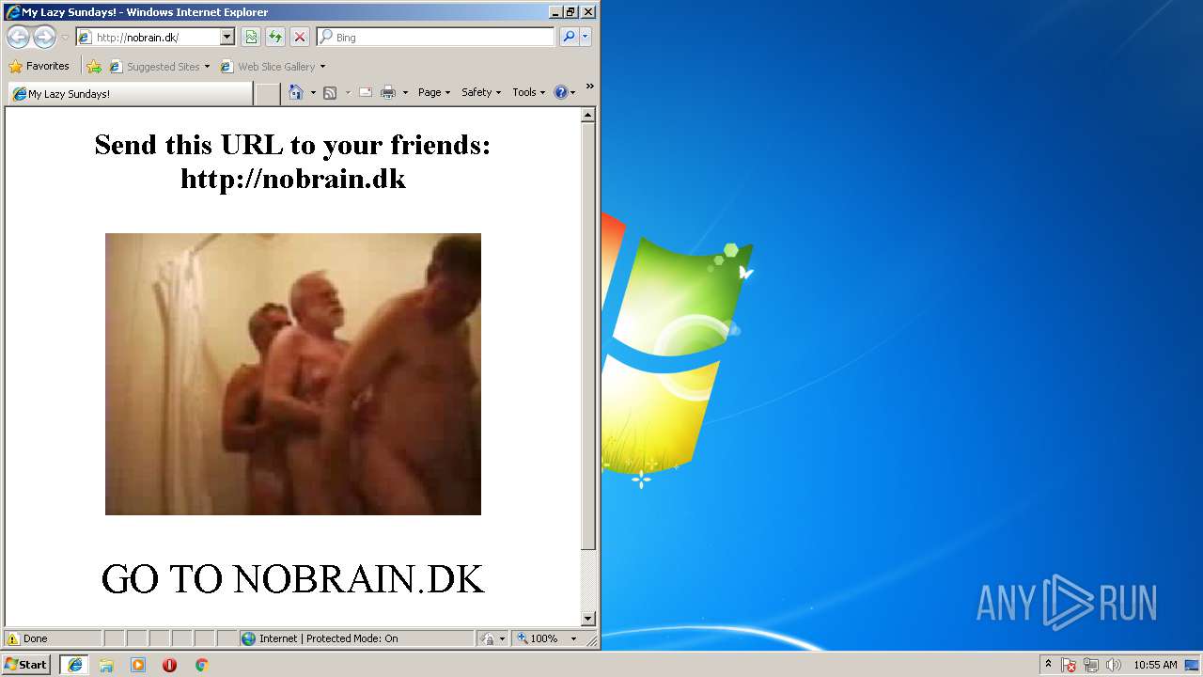The height and width of the screenshot is (677, 1203).
Task: Expand the Home button dropdown arrow
Action: (x=313, y=92)
